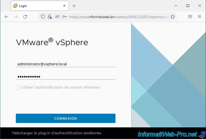Click the password field
The height and width of the screenshot is (139, 206).
[x=66, y=76]
